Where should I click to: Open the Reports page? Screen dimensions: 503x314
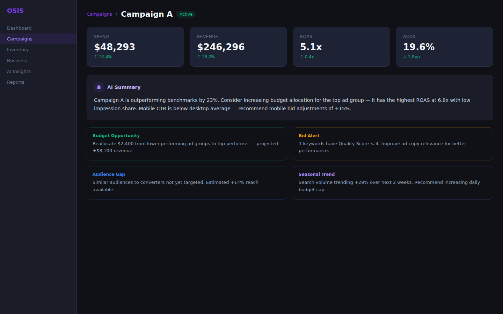pyautogui.click(x=16, y=82)
